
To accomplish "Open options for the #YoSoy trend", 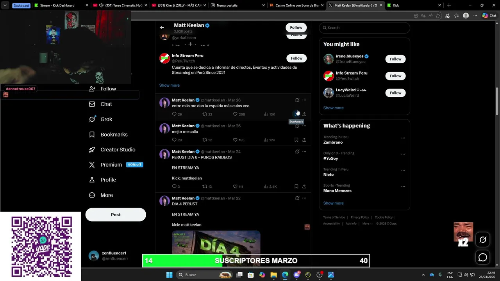I will click(403, 154).
